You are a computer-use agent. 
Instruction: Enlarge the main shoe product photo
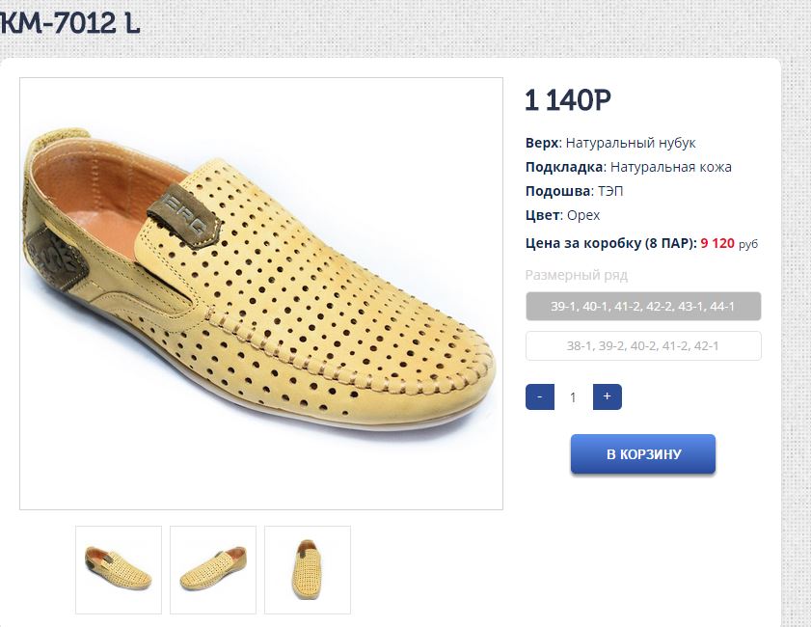point(261,293)
